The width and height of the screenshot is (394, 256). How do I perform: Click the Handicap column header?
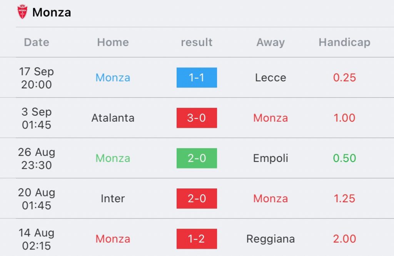[344, 42]
